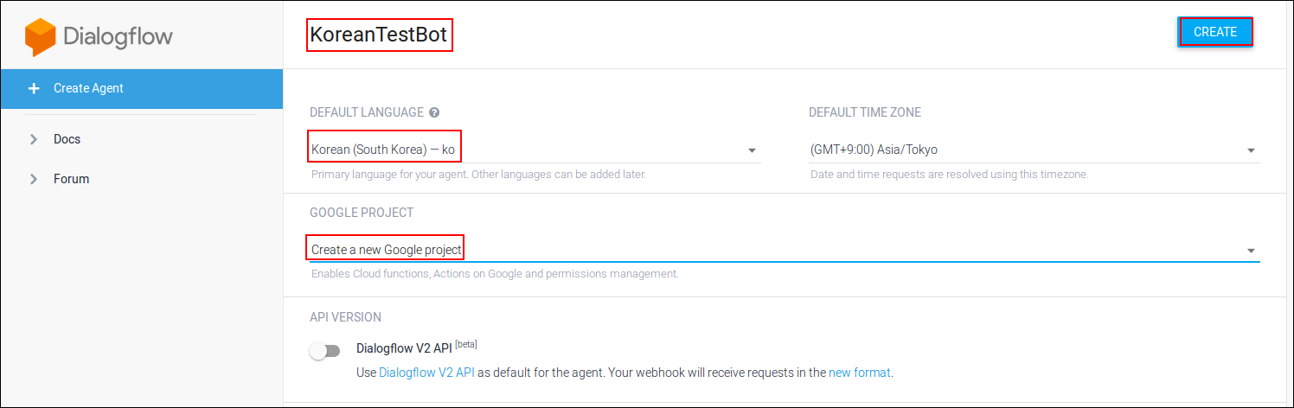Open the Dialogflow V2 API link
Viewport: 1294px width, 408px height.
click(x=426, y=373)
